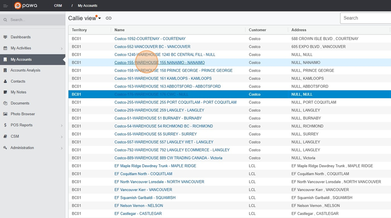Open Costco-259-WAREHOUSE 259 LANGLEY link
The image size is (391, 218).
[159, 110]
